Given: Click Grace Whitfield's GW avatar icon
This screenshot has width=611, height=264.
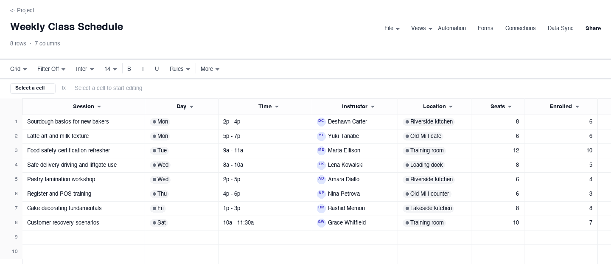Looking at the screenshot, I should click(x=321, y=223).
